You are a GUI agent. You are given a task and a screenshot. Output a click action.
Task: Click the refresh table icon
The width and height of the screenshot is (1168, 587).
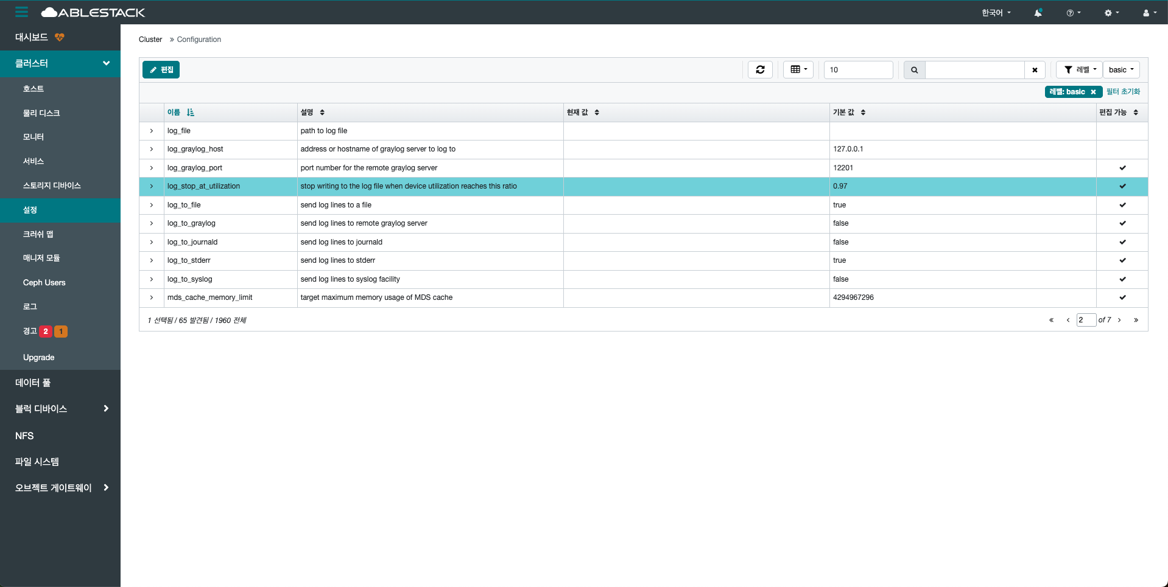click(x=760, y=70)
